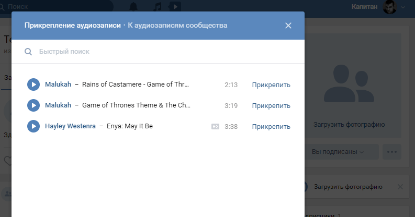The height and width of the screenshot is (217, 415).
Task: Play Game of Thrones Theme track
Action: [33, 105]
